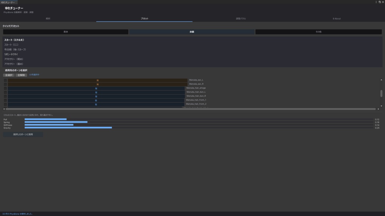
Task: Click the horizontal scrollbar right arrow
Action: tap(378, 109)
